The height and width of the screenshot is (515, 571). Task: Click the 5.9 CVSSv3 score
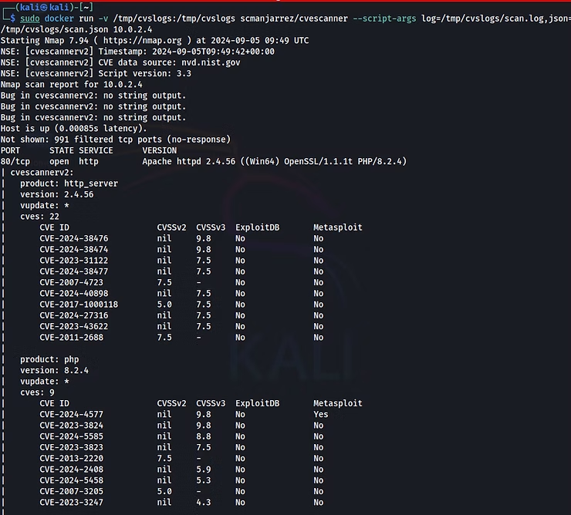(x=204, y=470)
